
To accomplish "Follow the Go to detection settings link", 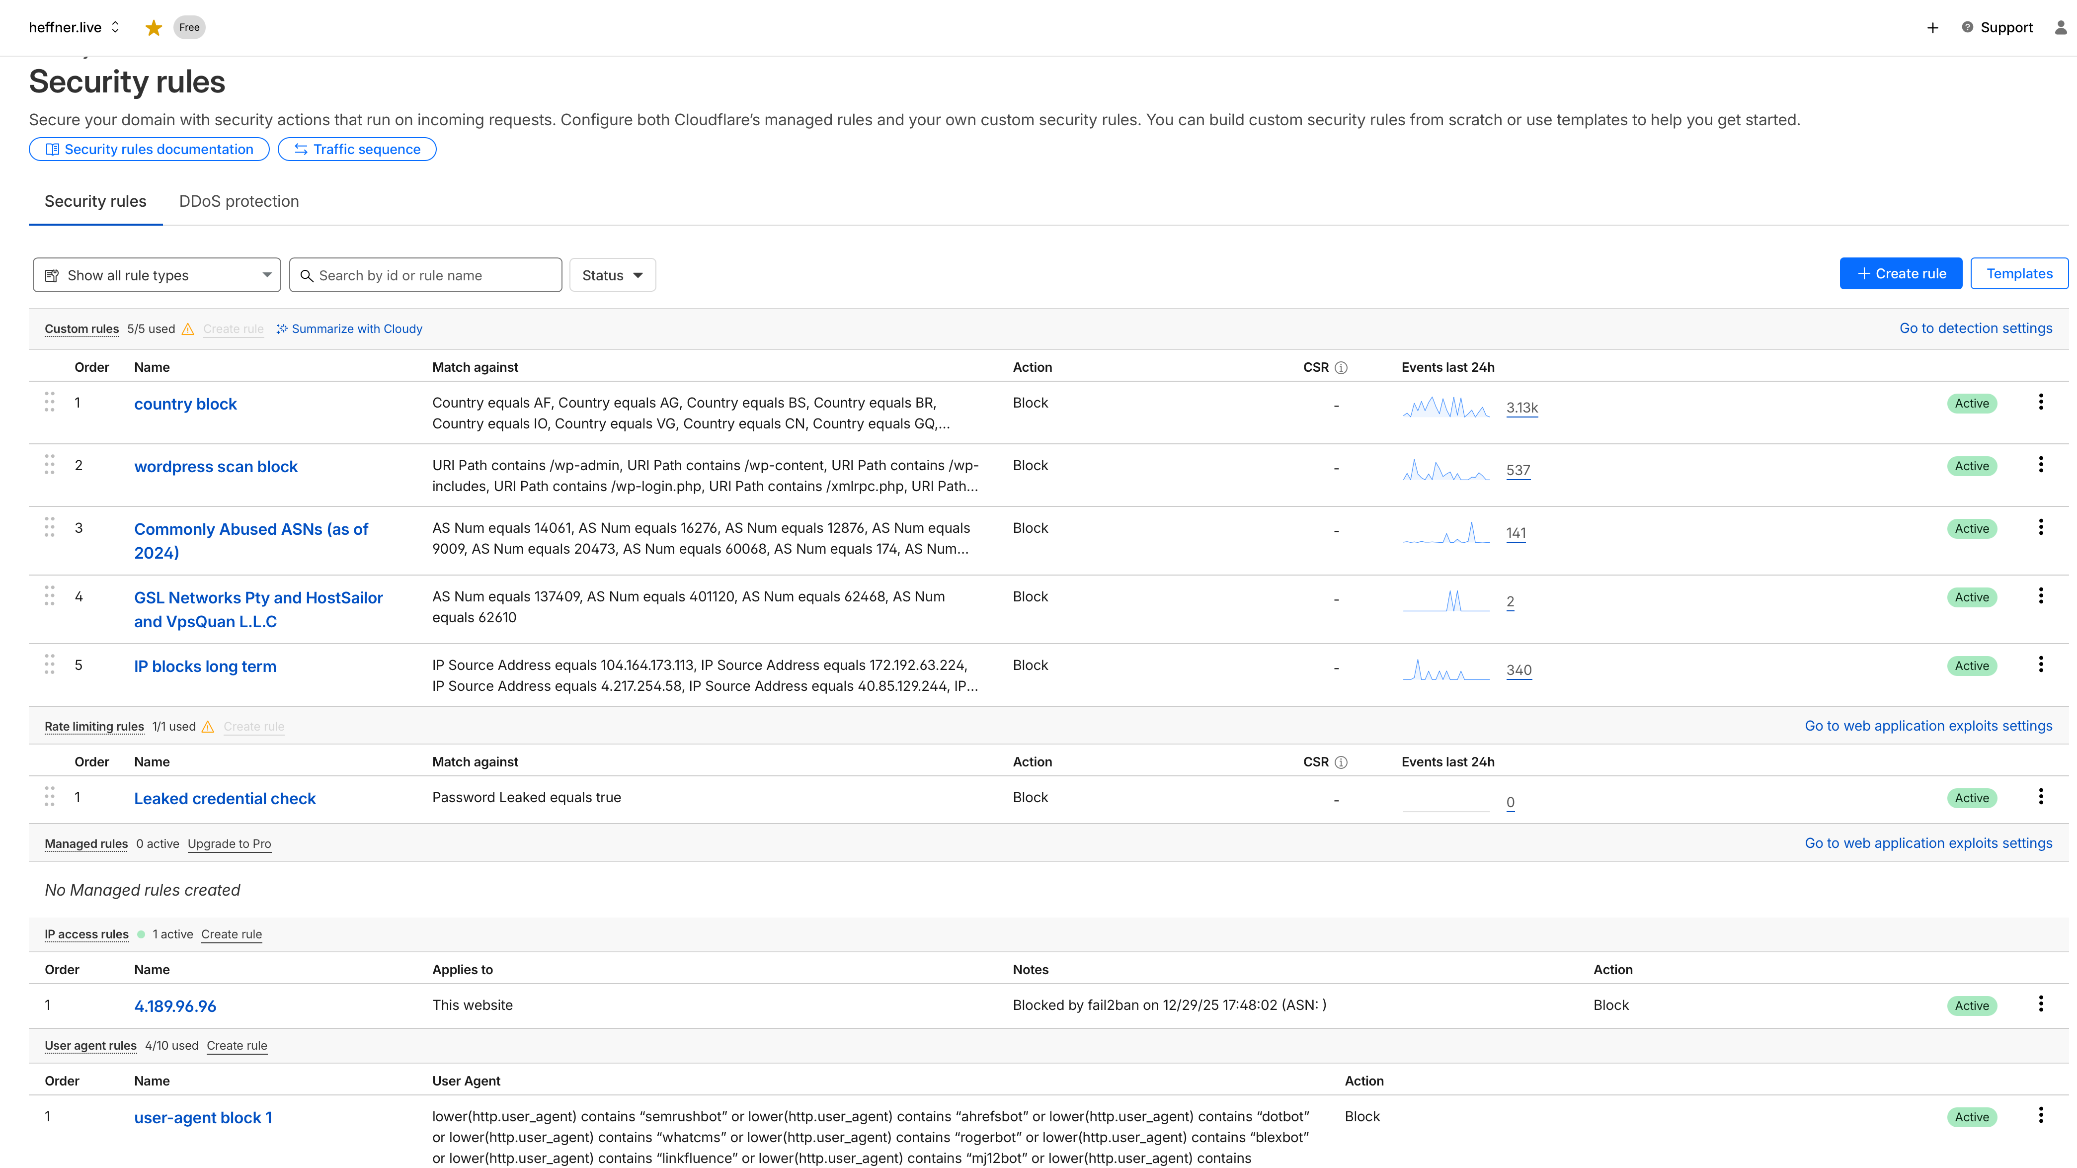I will coord(1976,329).
